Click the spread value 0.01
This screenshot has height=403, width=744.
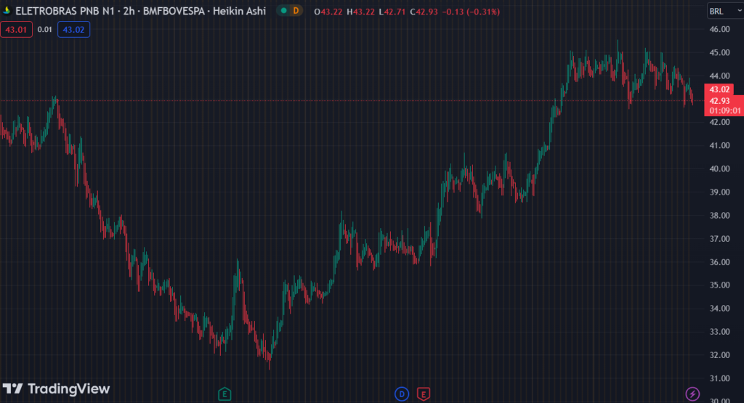point(44,29)
